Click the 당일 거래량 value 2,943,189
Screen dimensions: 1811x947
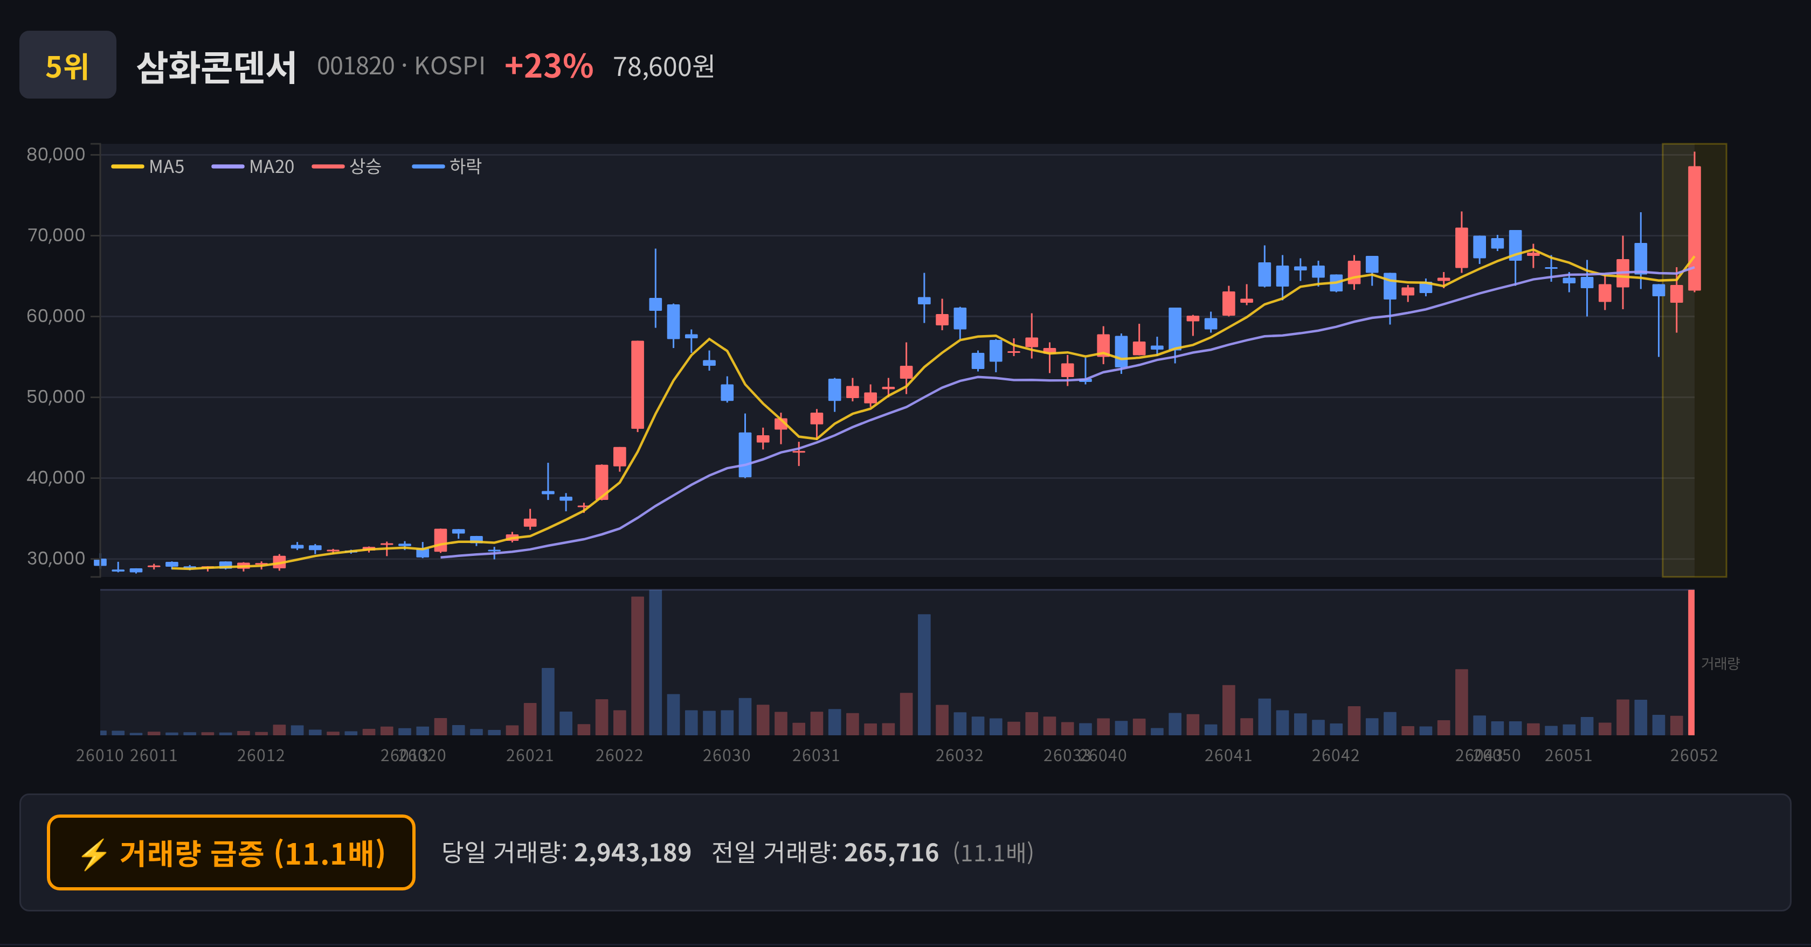[633, 852]
